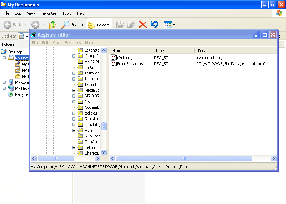Open the Views dropdown button
Screen dimensions: 286x204
pos(169,25)
